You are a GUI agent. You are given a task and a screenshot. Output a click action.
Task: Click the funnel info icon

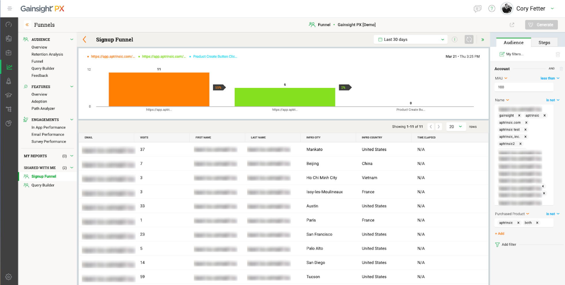454,39
